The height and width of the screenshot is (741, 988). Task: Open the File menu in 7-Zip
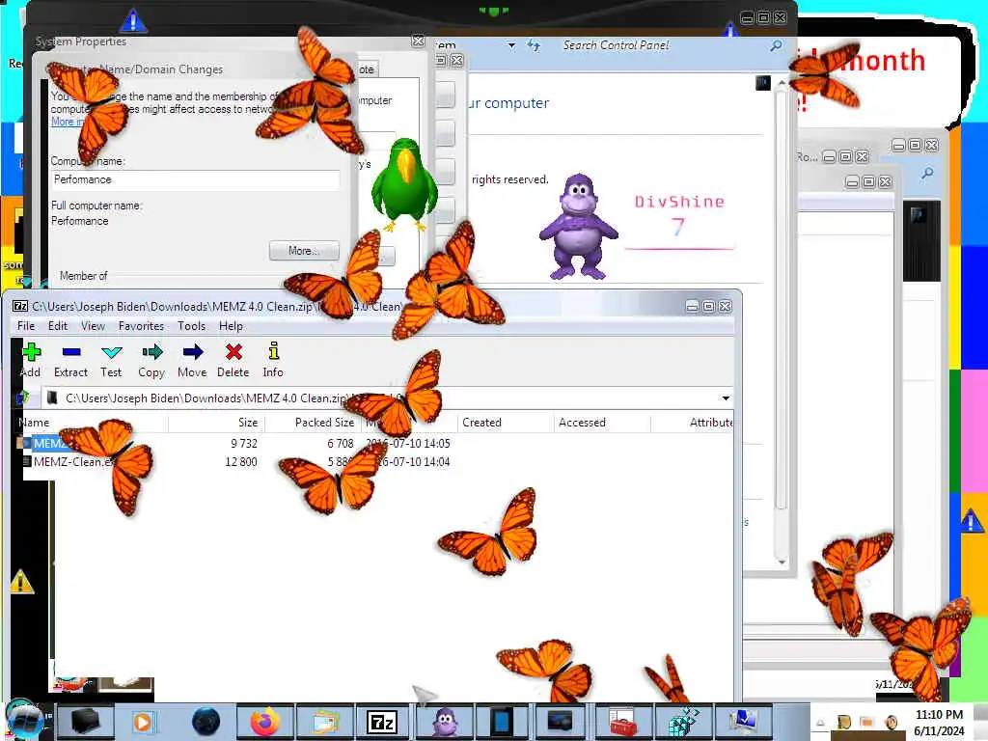pos(26,326)
